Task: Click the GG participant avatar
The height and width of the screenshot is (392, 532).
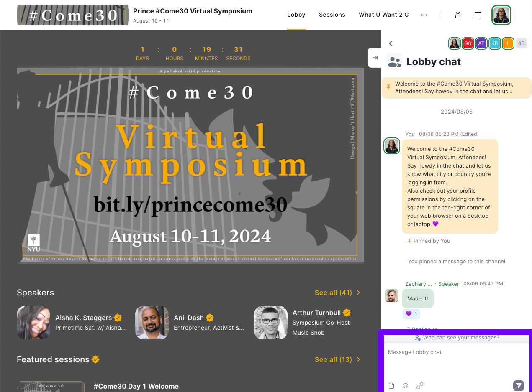Action: click(468, 43)
